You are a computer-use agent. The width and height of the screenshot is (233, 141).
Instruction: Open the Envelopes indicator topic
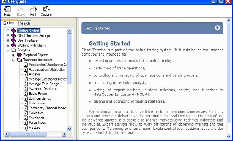36,118
